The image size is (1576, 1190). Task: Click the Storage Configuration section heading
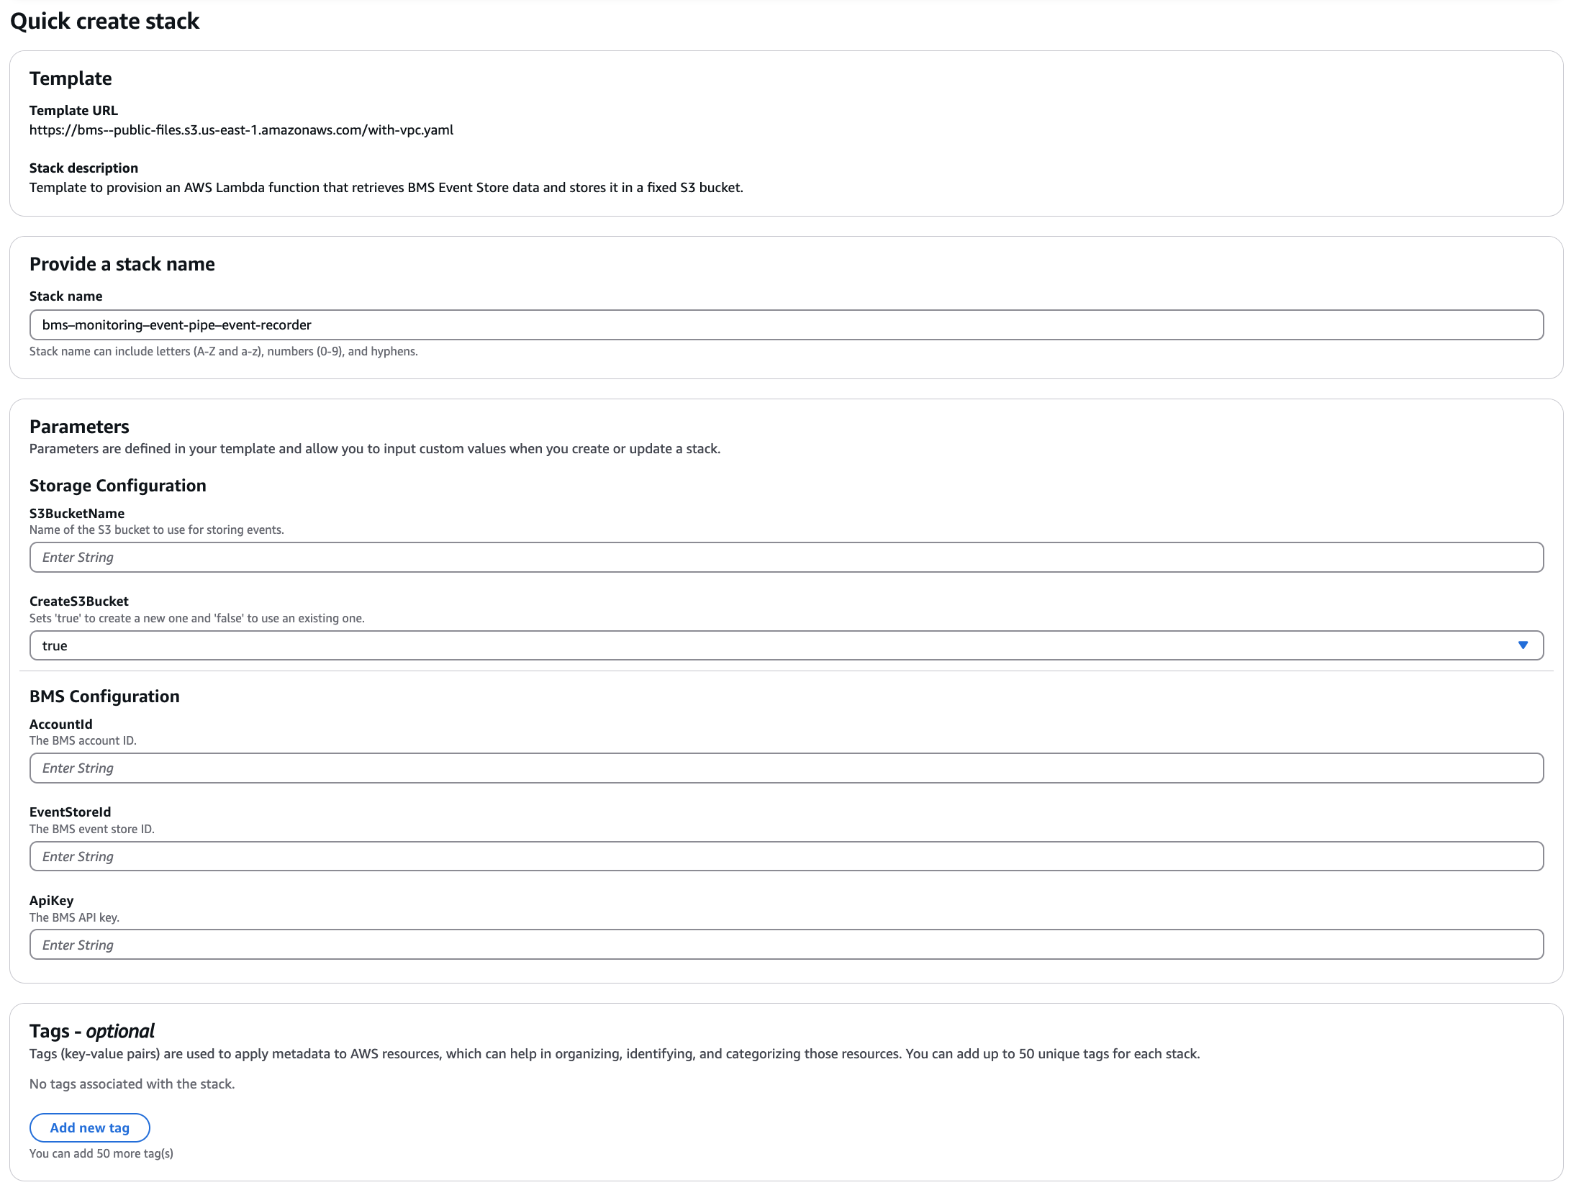pos(118,486)
